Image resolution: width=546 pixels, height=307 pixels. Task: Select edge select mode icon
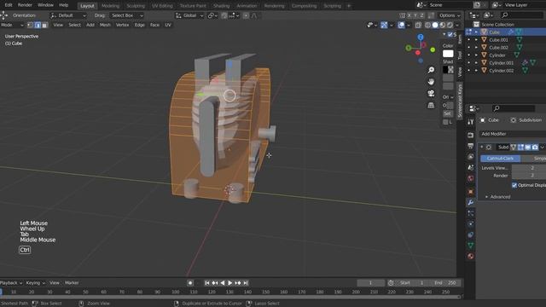coord(38,25)
